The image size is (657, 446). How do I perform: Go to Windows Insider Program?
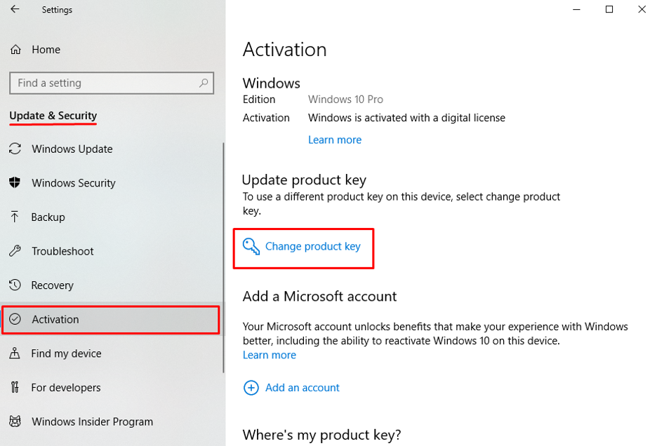click(x=92, y=421)
